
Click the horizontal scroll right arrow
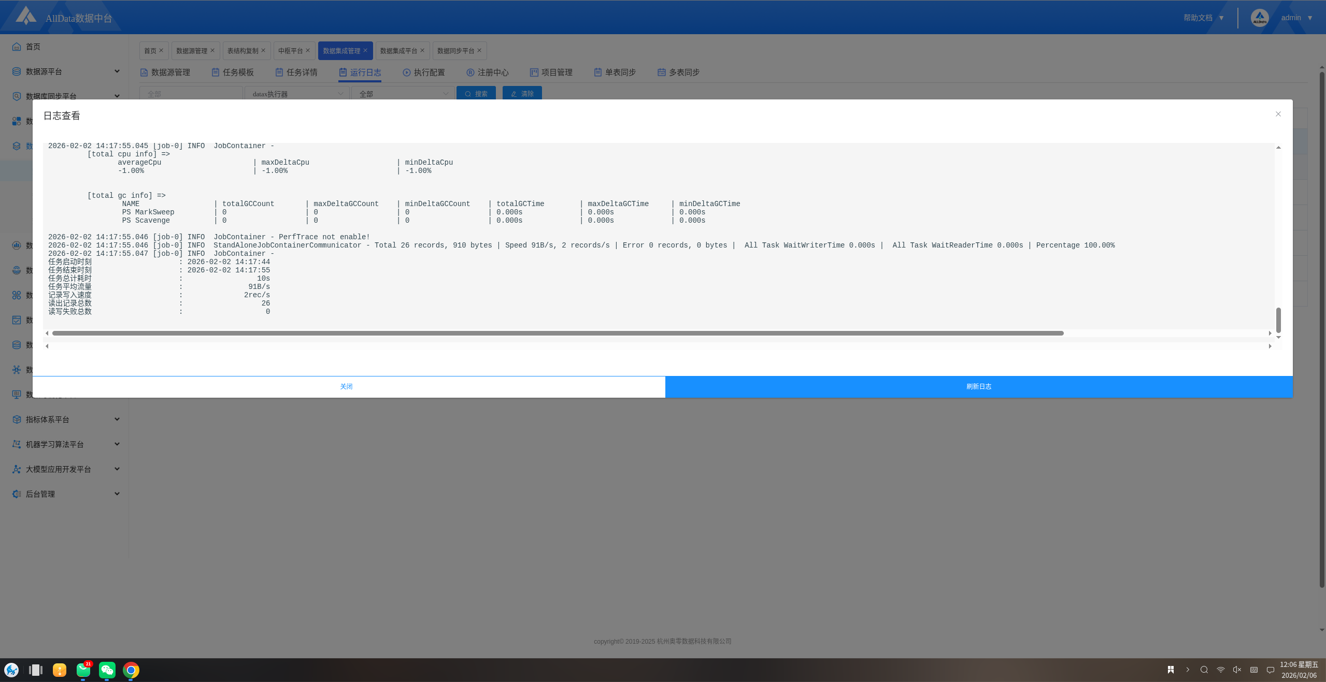[1270, 333]
